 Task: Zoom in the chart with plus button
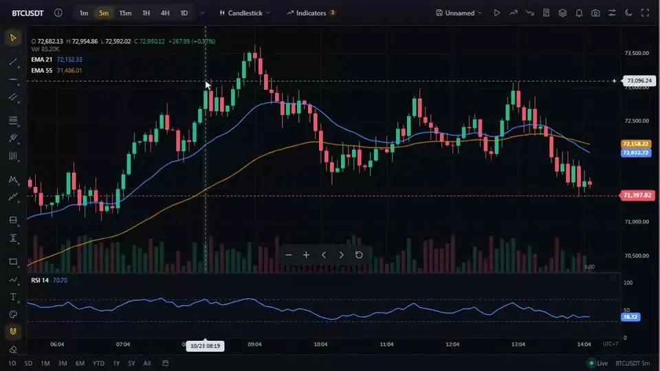click(x=306, y=255)
